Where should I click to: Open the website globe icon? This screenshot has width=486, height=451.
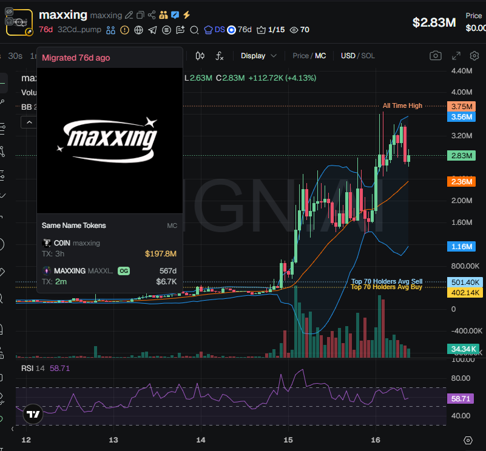point(138,30)
